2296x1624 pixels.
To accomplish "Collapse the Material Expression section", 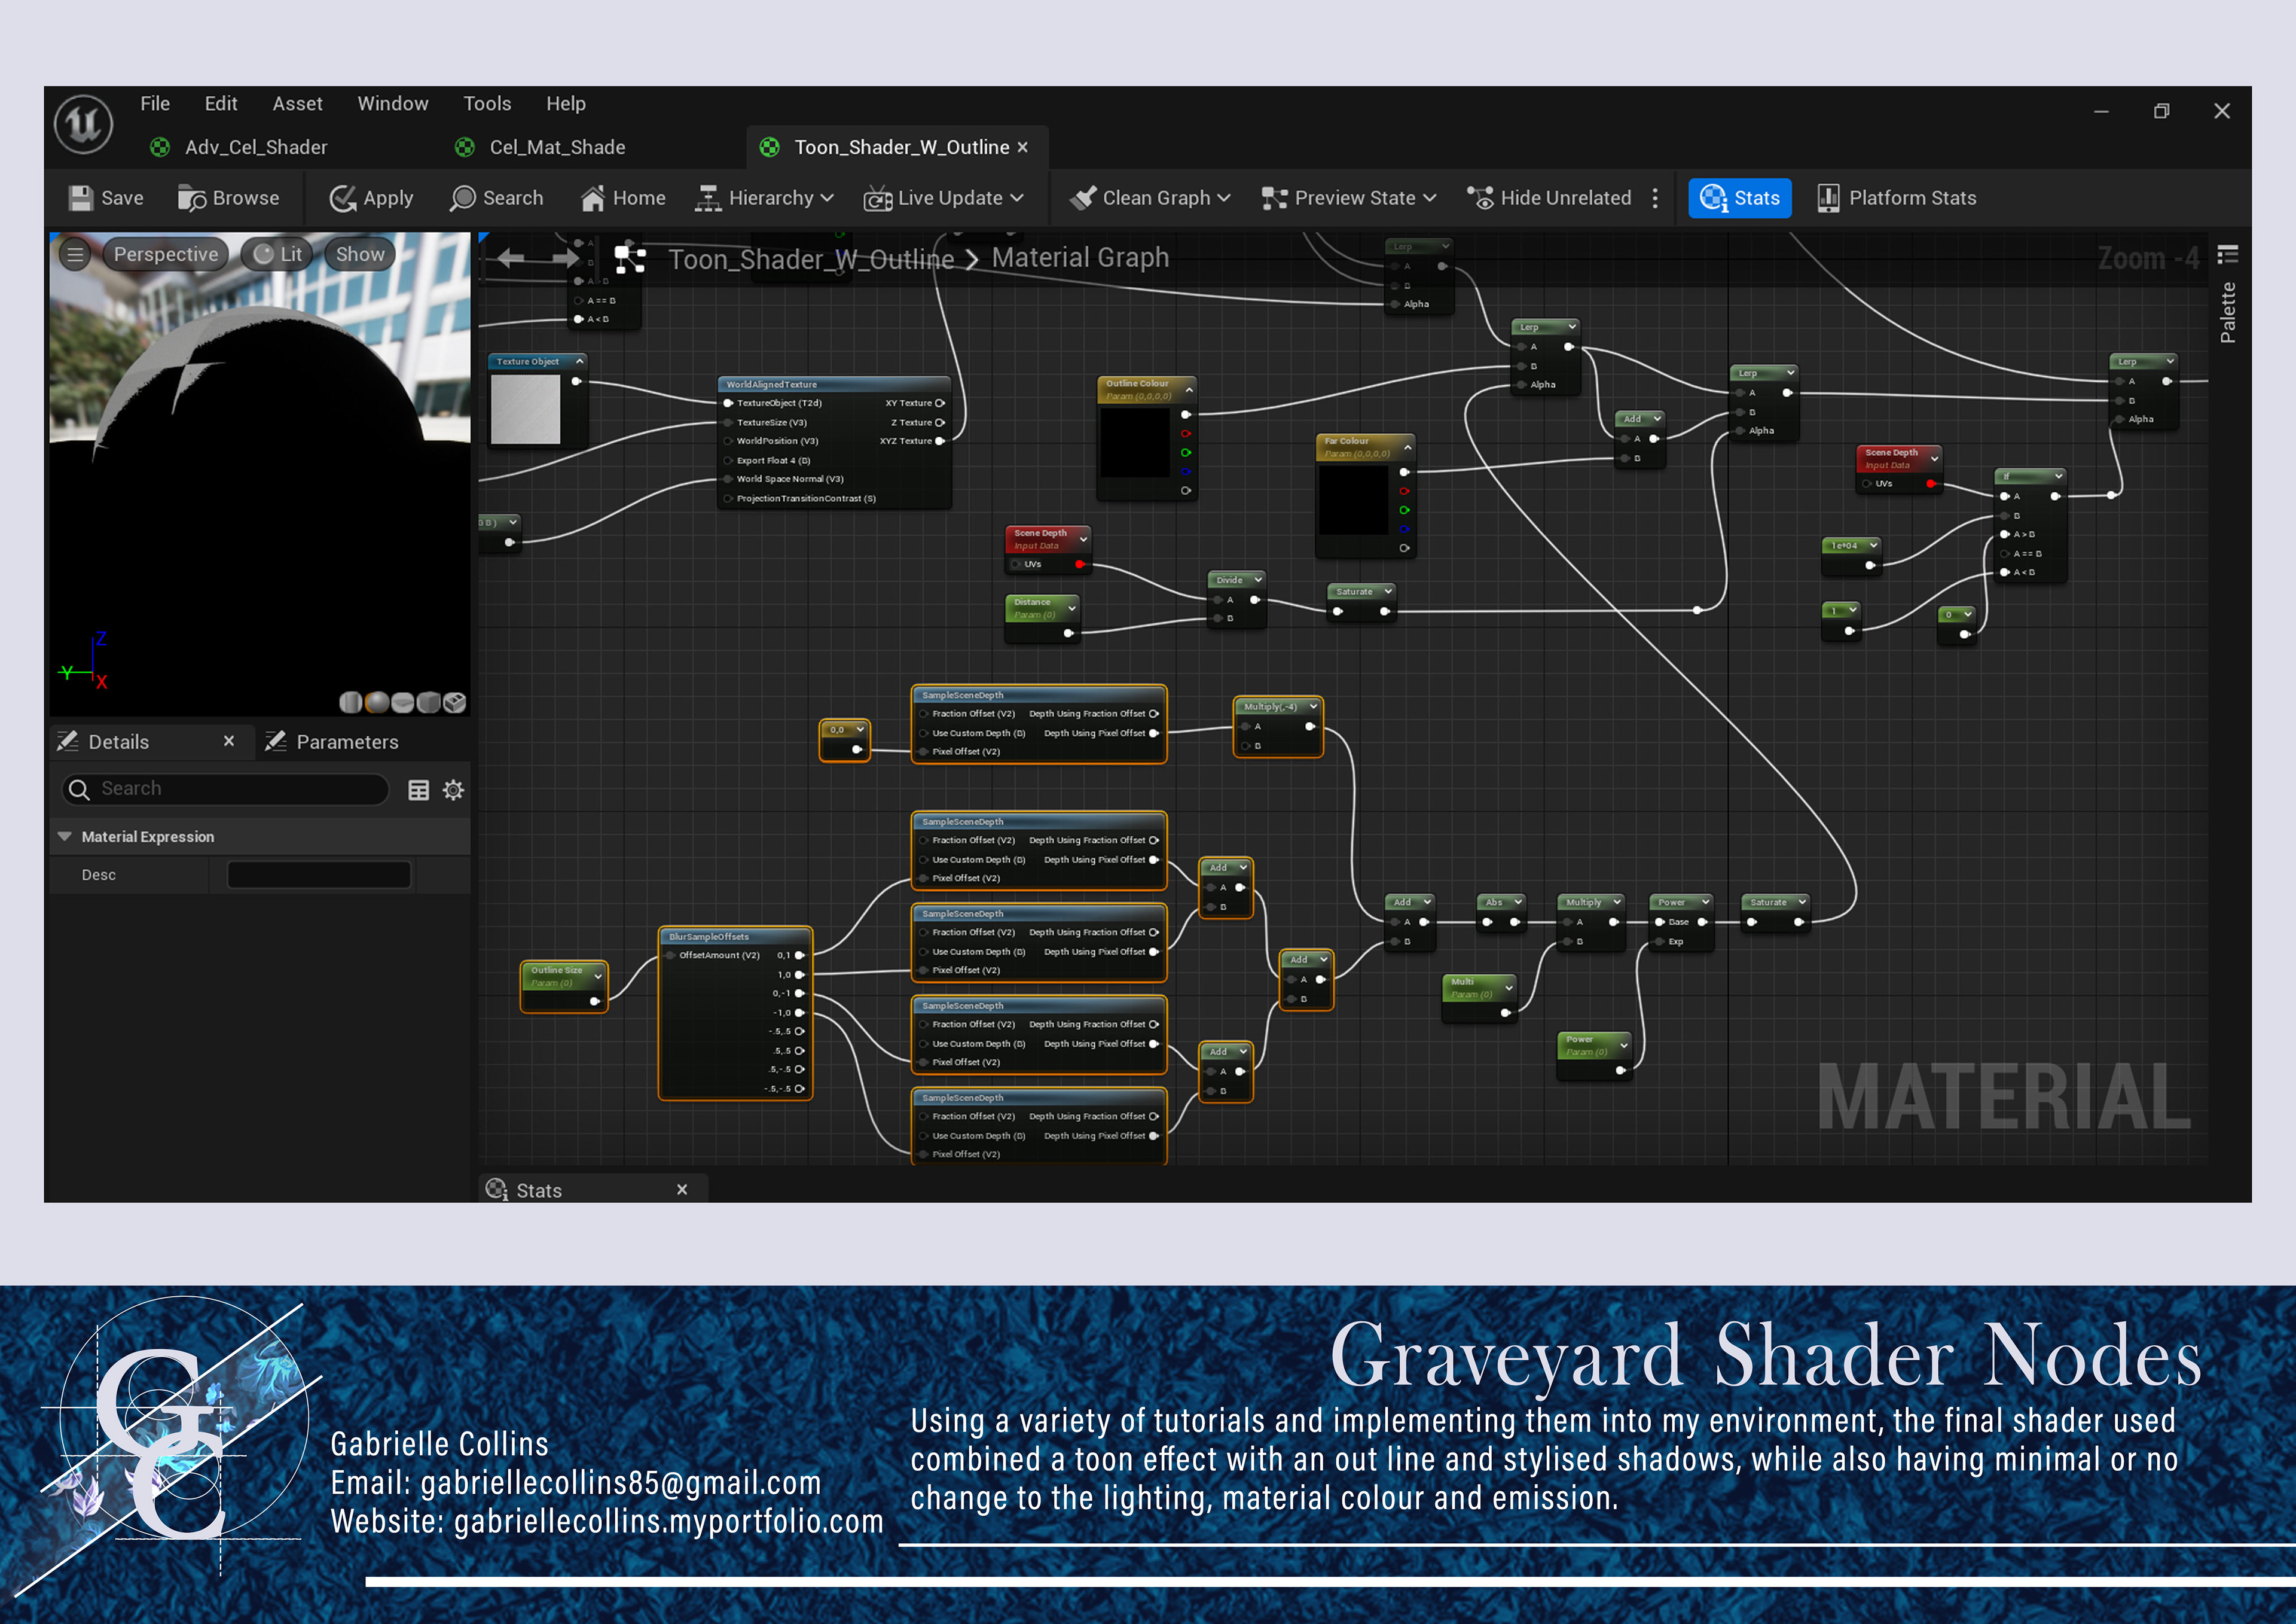I will [x=65, y=836].
